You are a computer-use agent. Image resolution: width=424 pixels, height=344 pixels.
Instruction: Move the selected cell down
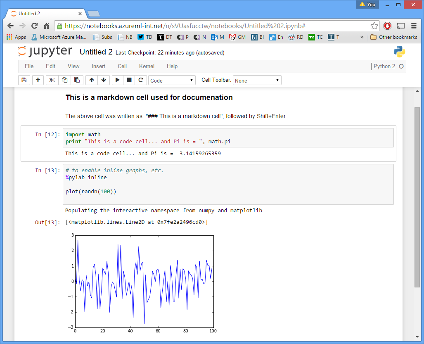103,80
